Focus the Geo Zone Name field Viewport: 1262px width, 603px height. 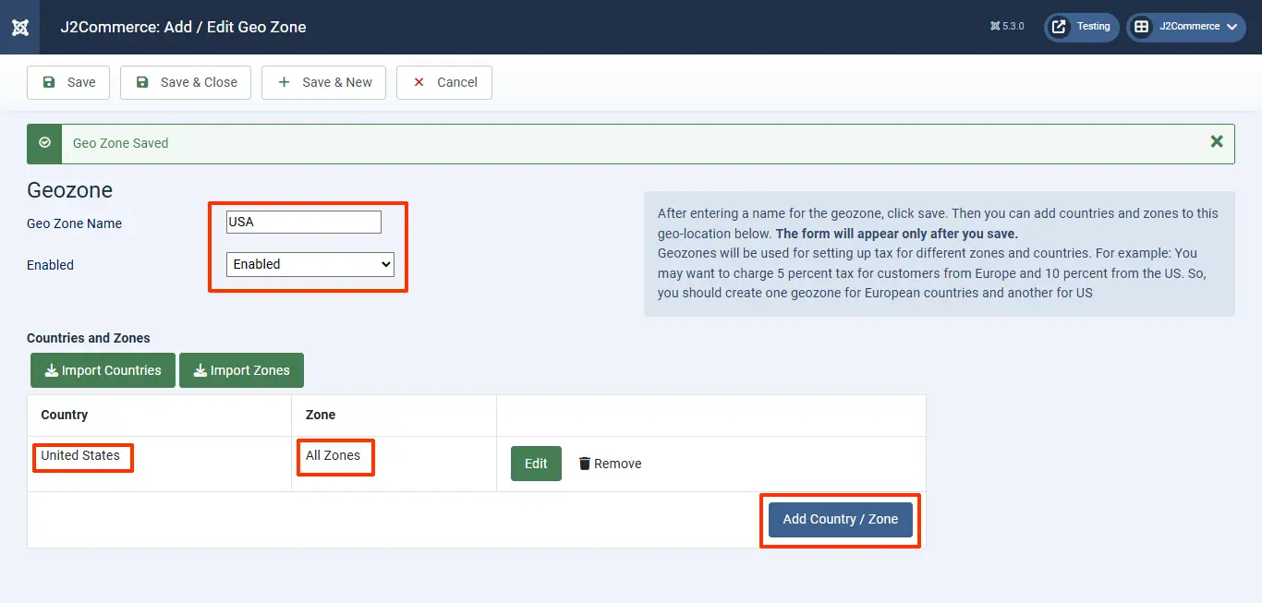(x=303, y=223)
